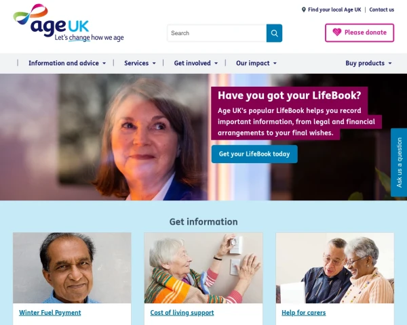Click the heart icon on the donate button
The height and width of the screenshot is (325, 407).
point(337,32)
